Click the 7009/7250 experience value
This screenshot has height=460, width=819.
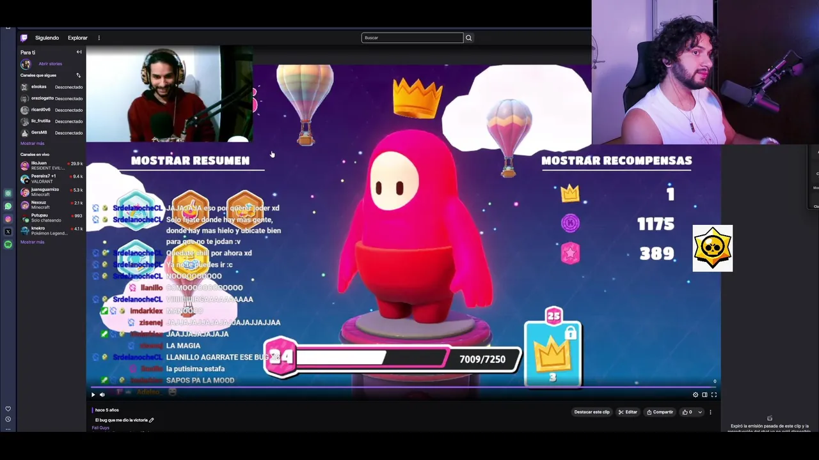point(482,359)
